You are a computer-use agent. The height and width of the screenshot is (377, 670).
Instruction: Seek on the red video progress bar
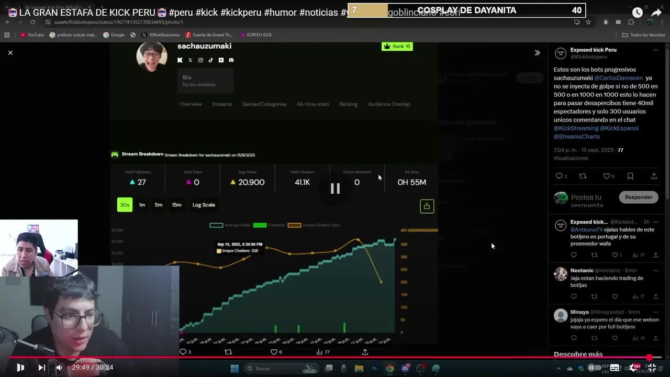click(335, 358)
